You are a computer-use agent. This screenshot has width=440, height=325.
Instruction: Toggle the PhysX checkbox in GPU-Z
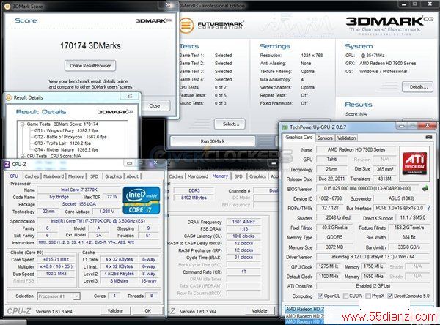[368, 296]
